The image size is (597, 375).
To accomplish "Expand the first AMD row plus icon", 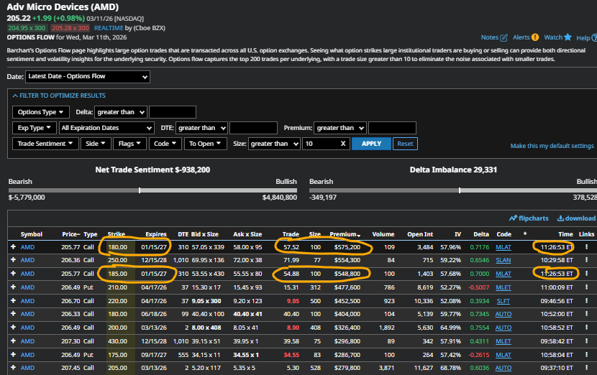I will (x=13, y=247).
